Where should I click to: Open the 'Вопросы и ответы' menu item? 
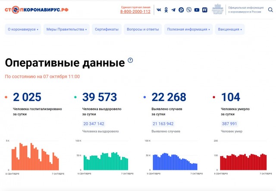tap(143, 29)
